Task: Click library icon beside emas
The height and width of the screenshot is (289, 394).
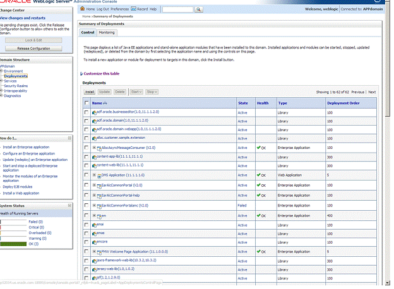Action: [95, 233]
